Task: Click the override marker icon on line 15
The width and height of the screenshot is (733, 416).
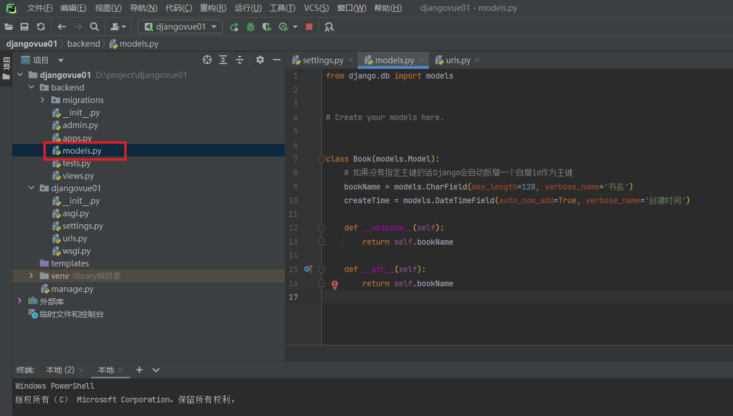Action: click(x=308, y=269)
